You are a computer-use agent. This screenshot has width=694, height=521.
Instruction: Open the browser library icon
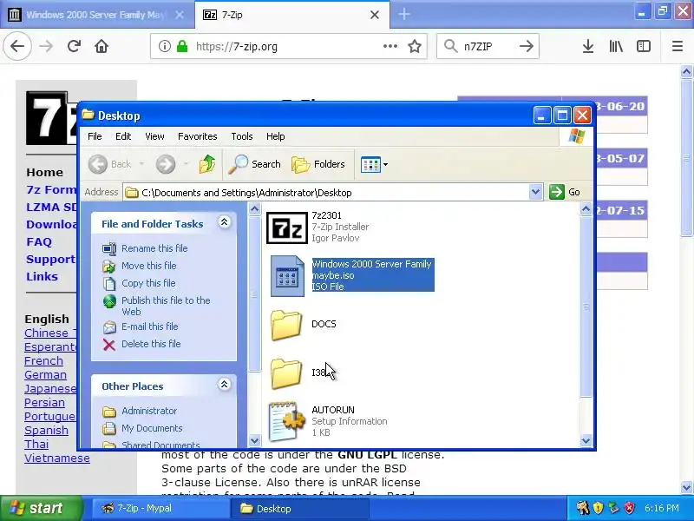pos(616,46)
